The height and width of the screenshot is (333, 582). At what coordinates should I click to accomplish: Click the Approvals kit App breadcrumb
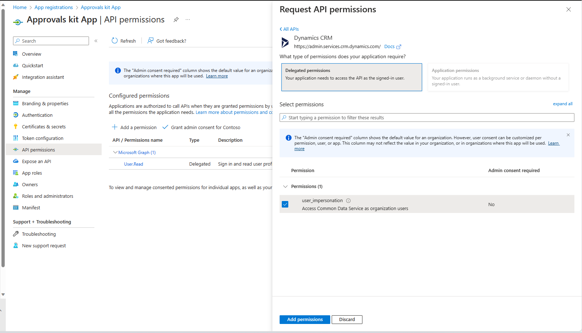[101, 7]
